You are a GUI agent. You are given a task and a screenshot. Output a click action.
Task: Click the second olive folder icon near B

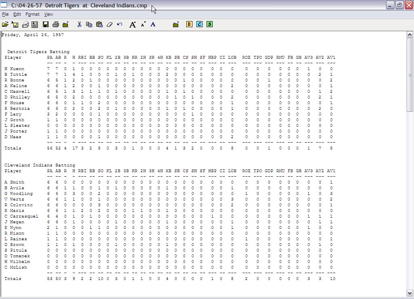[x=176, y=25]
